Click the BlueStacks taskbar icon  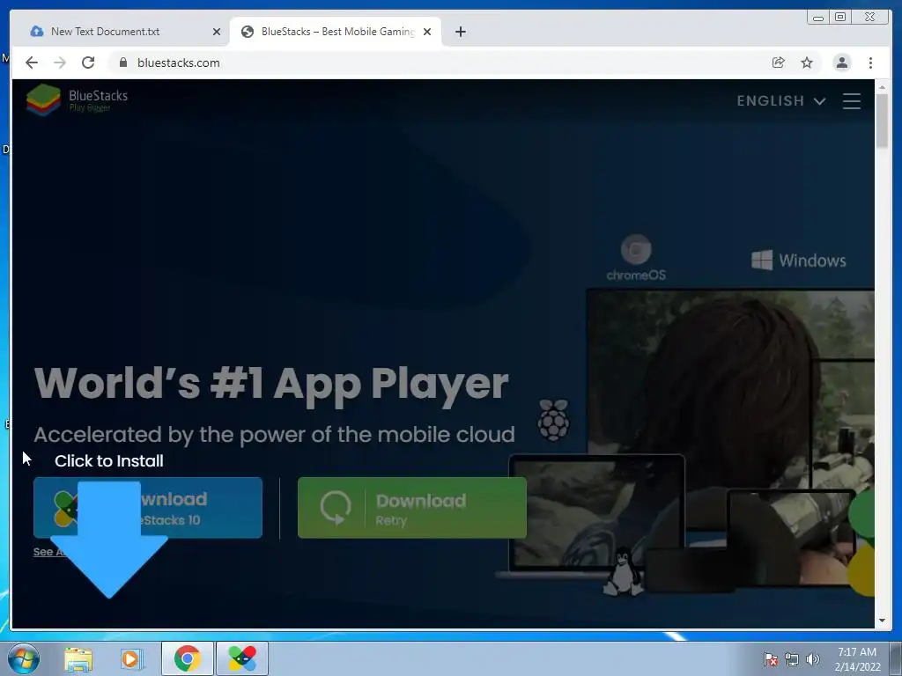click(242, 658)
